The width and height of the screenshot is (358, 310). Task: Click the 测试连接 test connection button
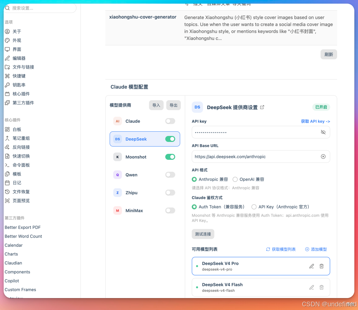pyautogui.click(x=203, y=234)
